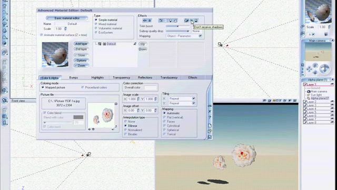Switch to the Bumps tab

coord(74,78)
